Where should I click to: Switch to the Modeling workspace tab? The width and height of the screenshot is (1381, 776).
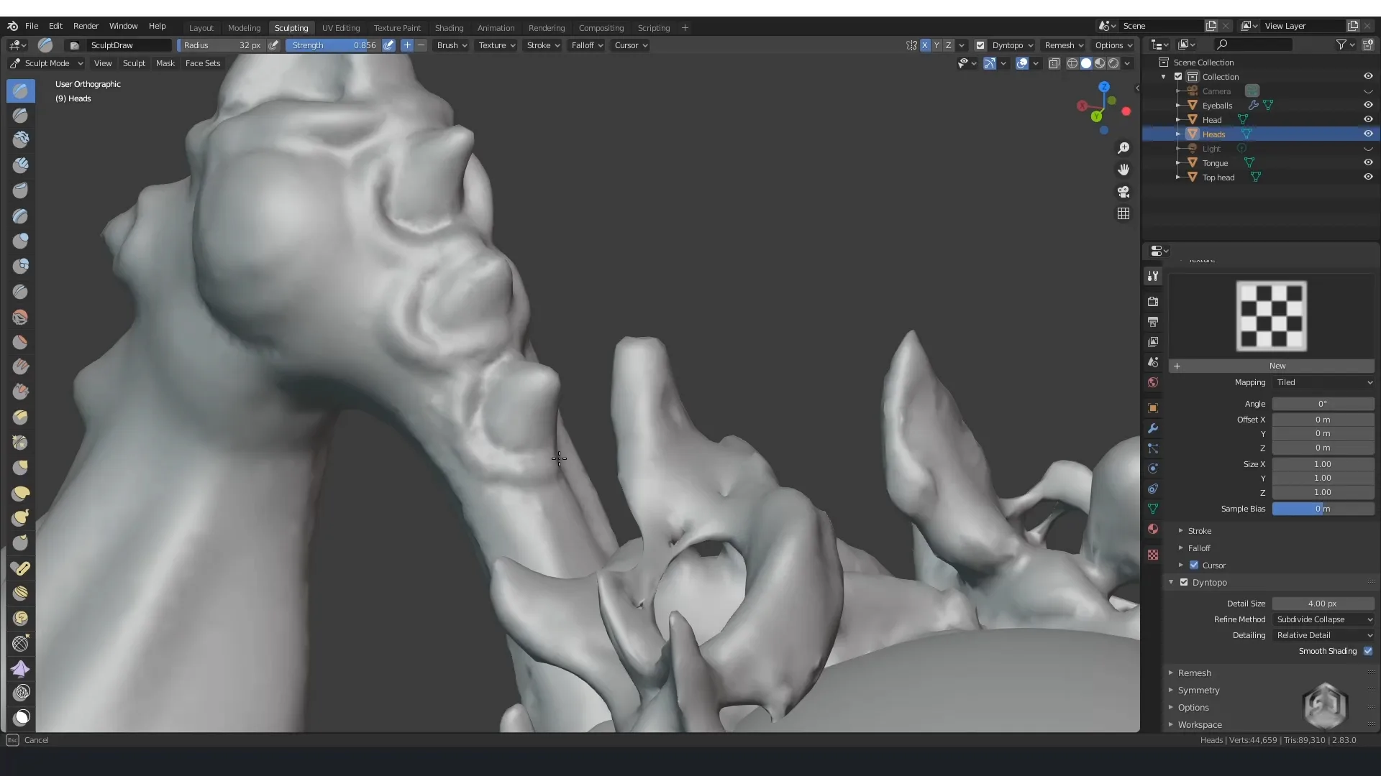[244, 28]
